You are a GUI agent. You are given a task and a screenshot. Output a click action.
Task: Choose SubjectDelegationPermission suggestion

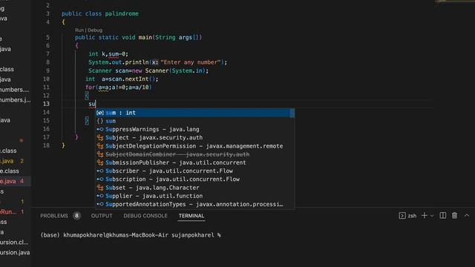[194, 146]
